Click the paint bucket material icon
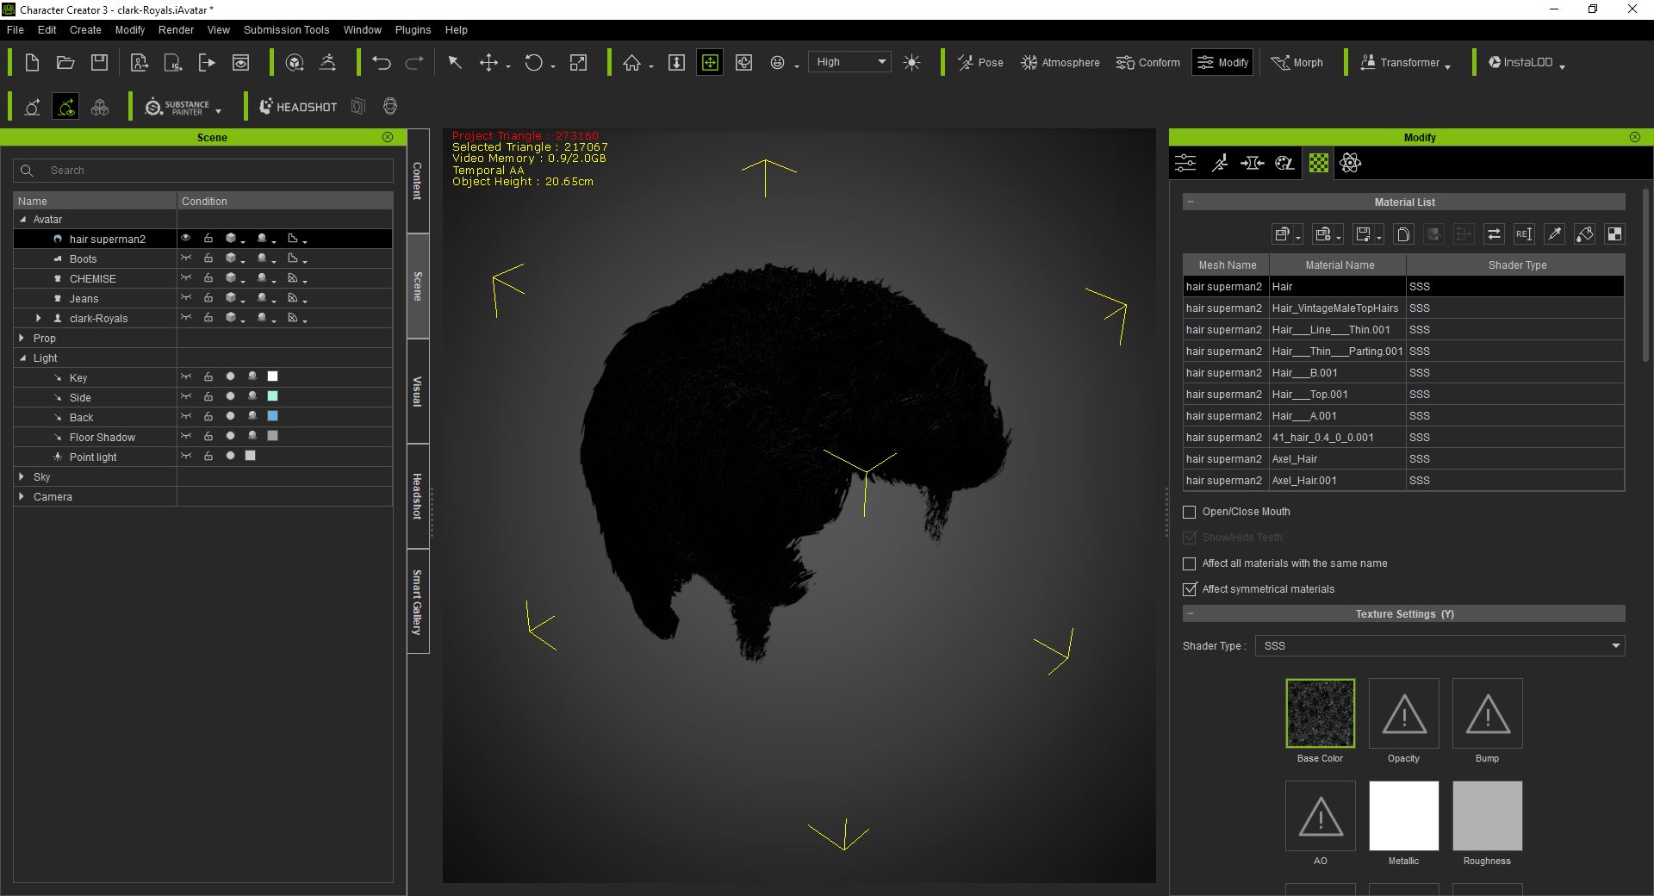The image size is (1654, 896). 1584,233
